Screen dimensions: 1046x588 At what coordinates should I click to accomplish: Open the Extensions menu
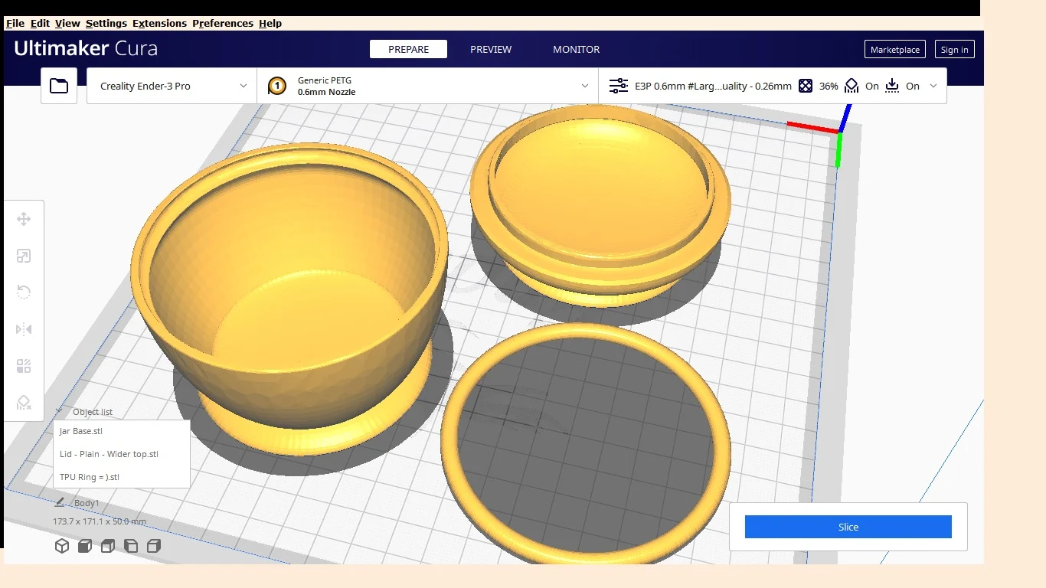click(159, 23)
